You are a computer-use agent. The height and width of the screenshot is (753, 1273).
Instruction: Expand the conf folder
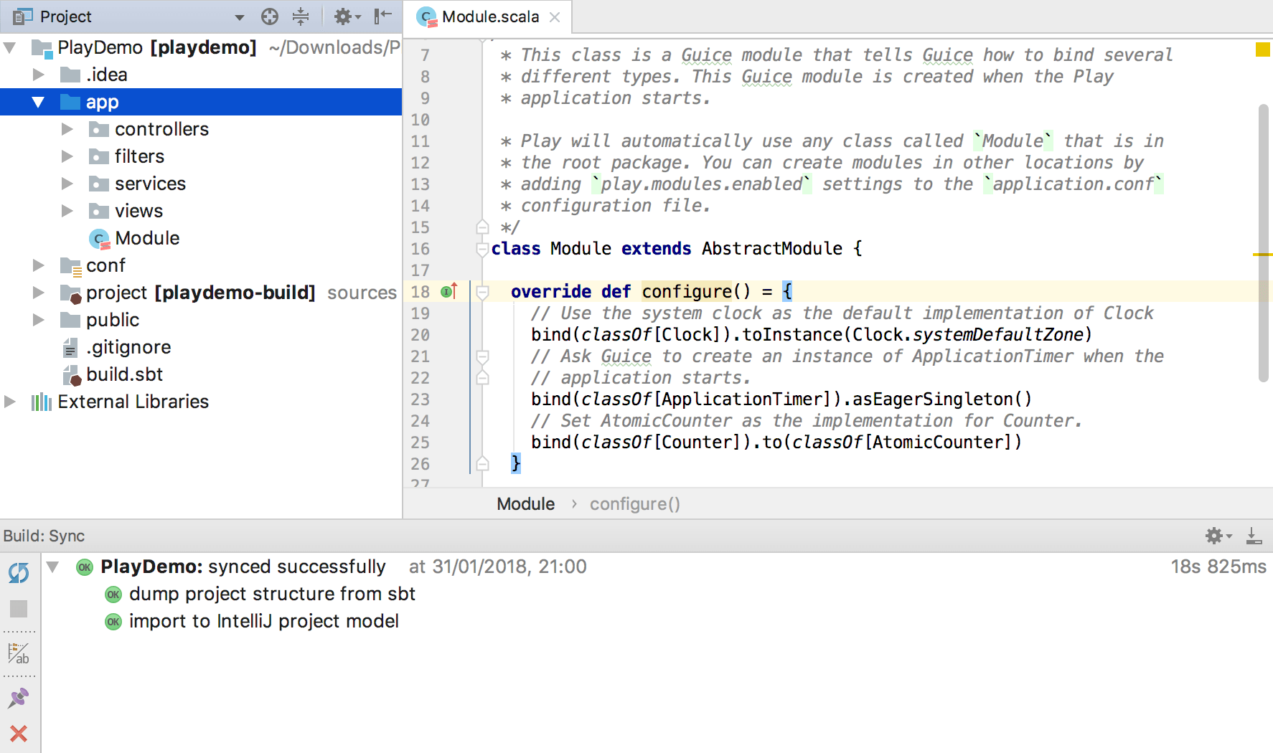tap(39, 265)
